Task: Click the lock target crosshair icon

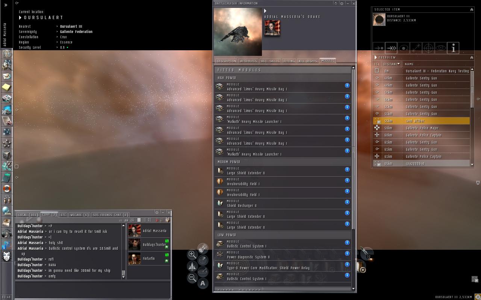Action: tap(428, 48)
